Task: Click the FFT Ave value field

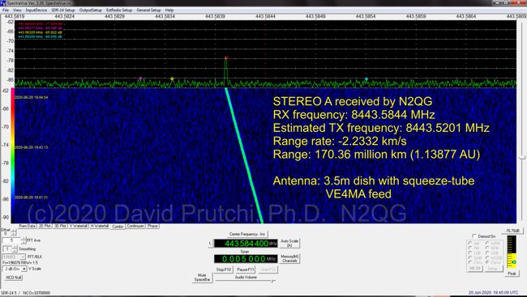Action: pos(12,240)
